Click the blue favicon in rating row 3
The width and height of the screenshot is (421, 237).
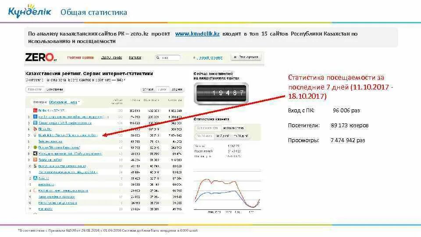pyautogui.click(x=35, y=123)
